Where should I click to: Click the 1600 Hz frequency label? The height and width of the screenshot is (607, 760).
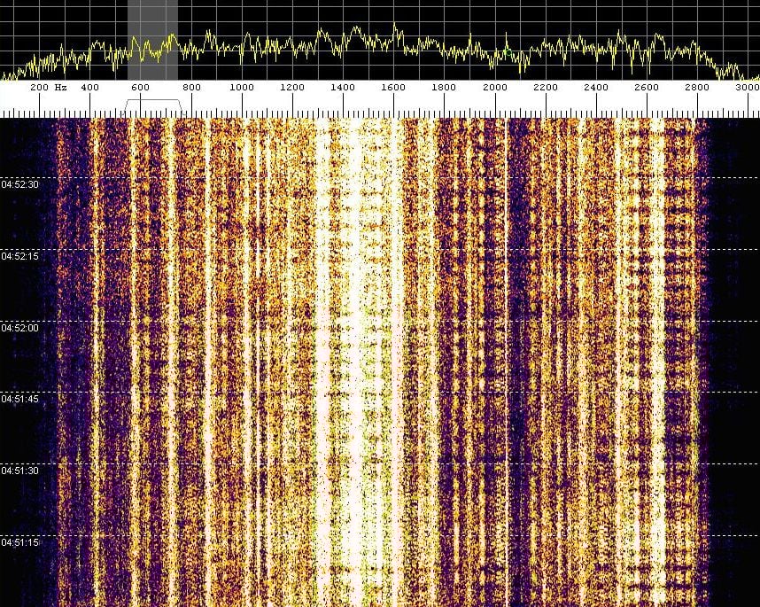393,87
